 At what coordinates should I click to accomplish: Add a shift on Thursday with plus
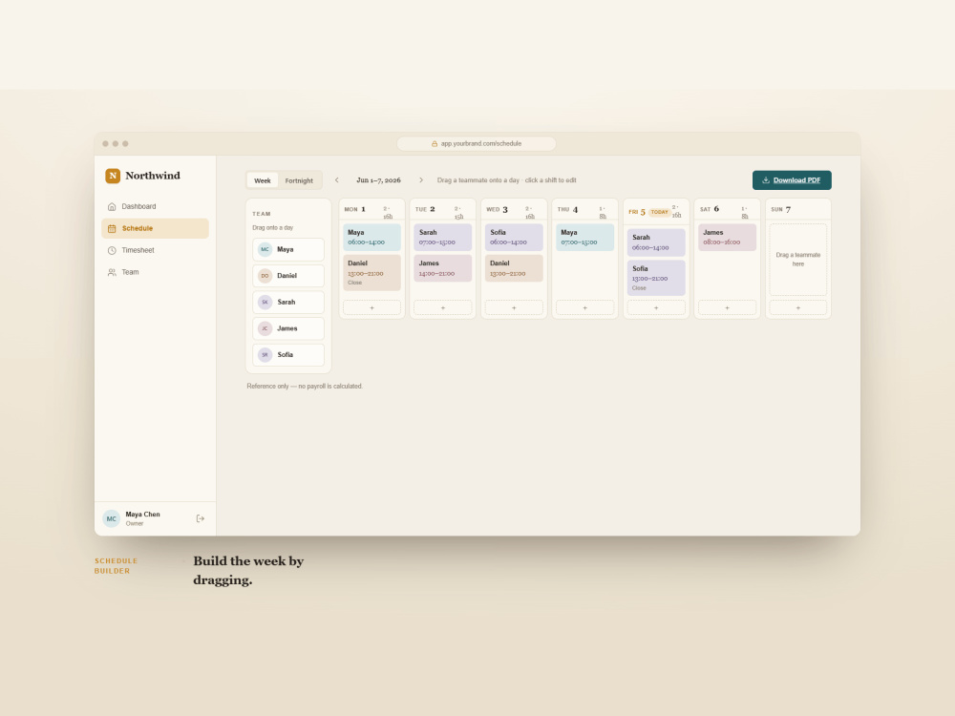click(584, 307)
